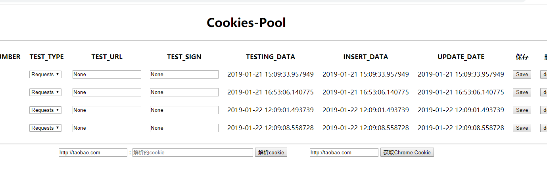This screenshot has width=547, height=171.
Task: Click the second row TEST_URL input
Action: point(107,92)
